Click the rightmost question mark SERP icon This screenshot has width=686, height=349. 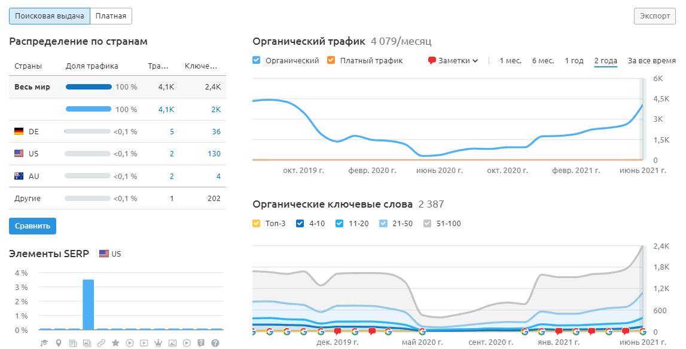tap(215, 343)
